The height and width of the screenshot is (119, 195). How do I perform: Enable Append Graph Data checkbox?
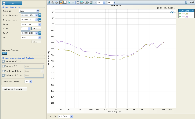[3, 62]
